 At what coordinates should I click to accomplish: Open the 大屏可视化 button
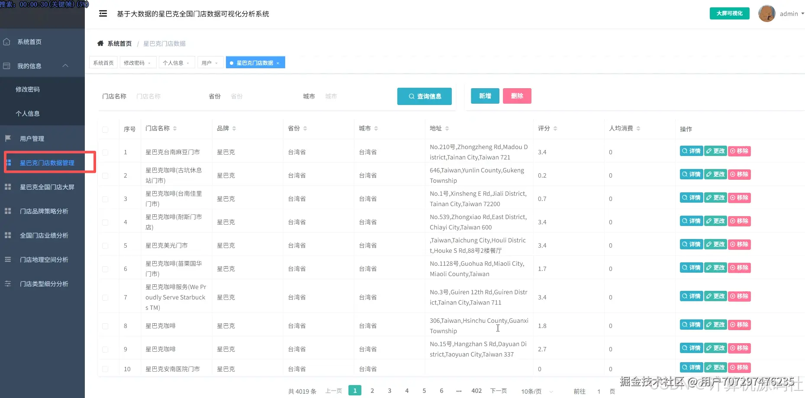(x=730, y=13)
